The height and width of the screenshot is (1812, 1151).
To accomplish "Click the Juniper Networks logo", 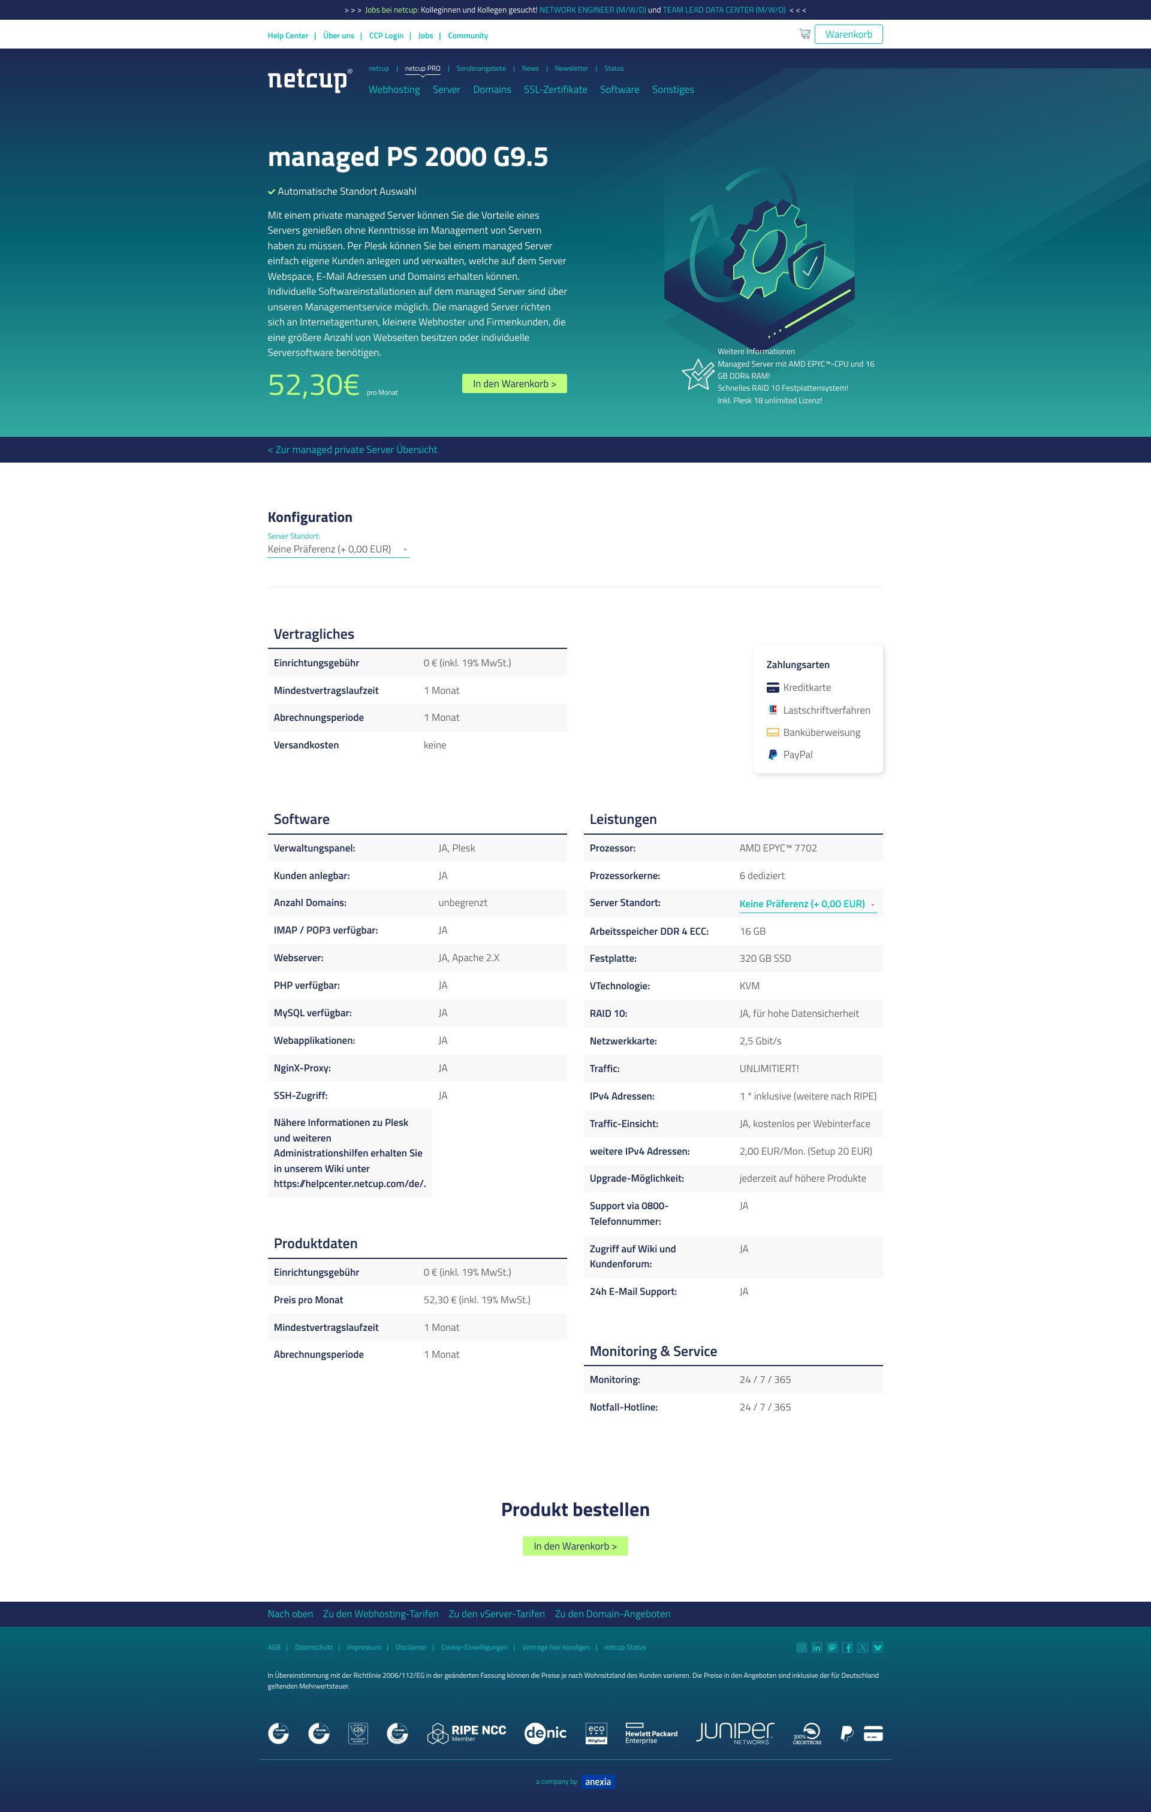I will pyautogui.click(x=735, y=1734).
